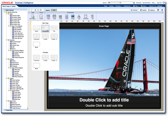Collapse the Time folder in the tree
The width and height of the screenshot is (168, 116).
point(7,14)
